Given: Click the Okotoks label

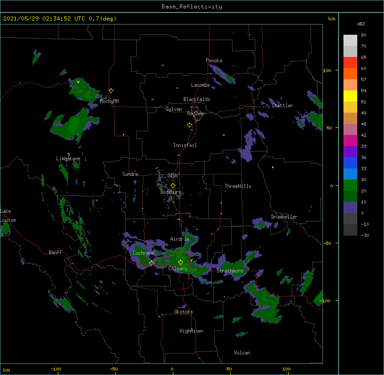Looking at the screenshot, I should 184,312.
